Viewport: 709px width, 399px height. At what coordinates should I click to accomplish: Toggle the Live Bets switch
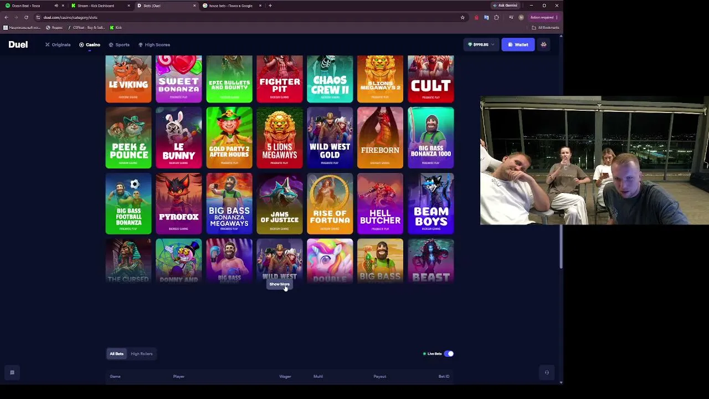pyautogui.click(x=449, y=354)
